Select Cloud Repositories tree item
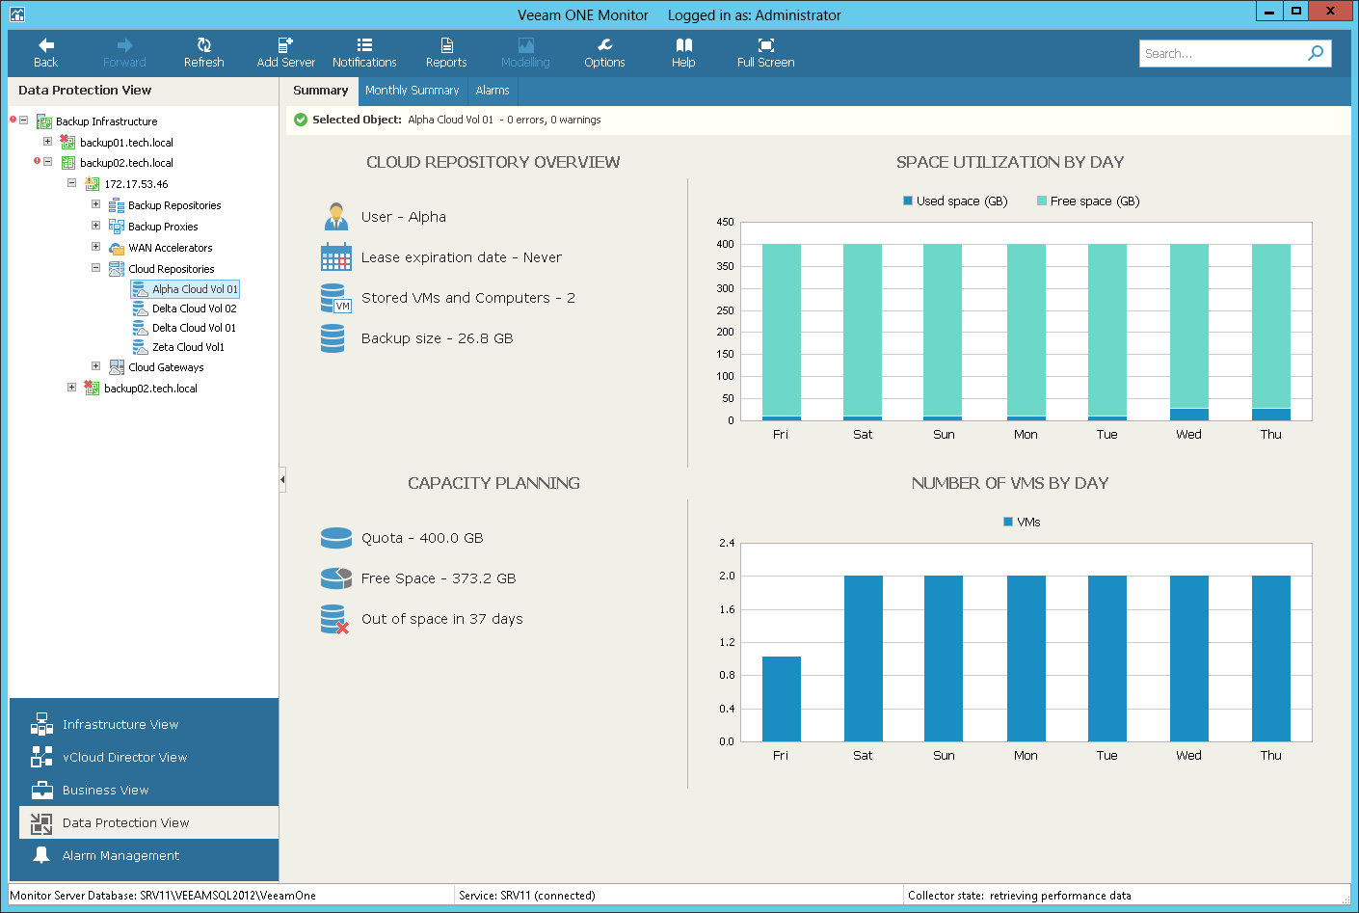 pyautogui.click(x=172, y=269)
